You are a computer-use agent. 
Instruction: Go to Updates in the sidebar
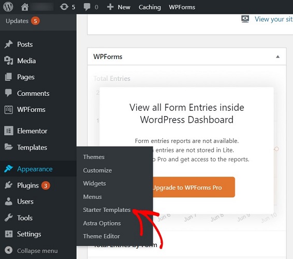point(17,21)
